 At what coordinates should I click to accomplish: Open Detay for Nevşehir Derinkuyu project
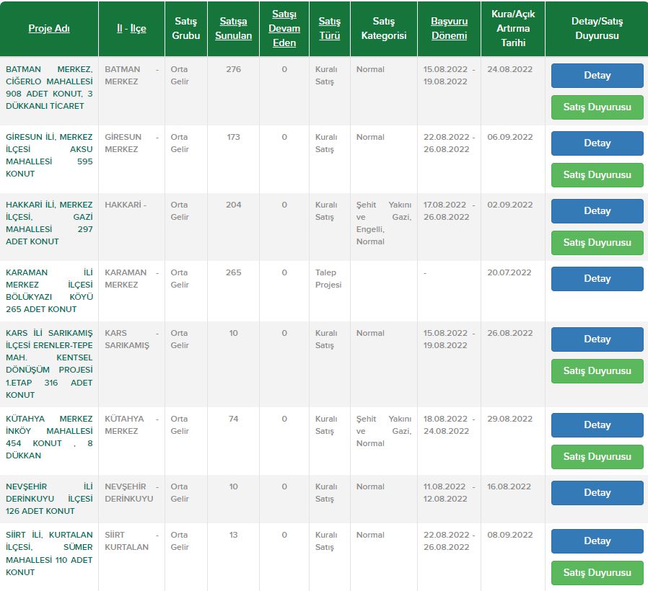(x=597, y=493)
